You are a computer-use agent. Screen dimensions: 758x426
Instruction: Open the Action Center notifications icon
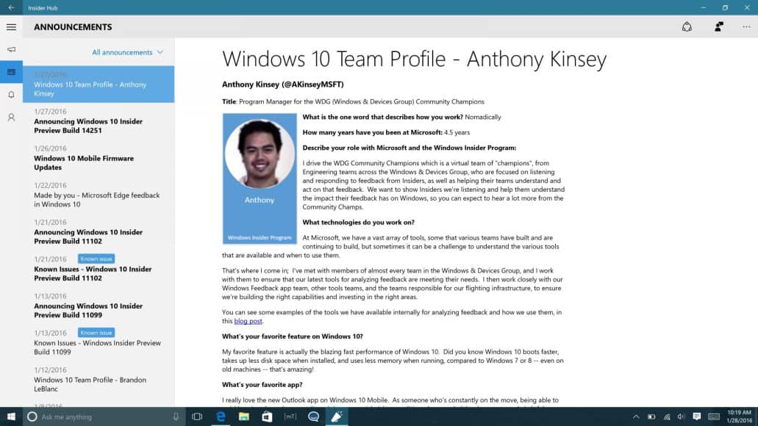coord(696,417)
